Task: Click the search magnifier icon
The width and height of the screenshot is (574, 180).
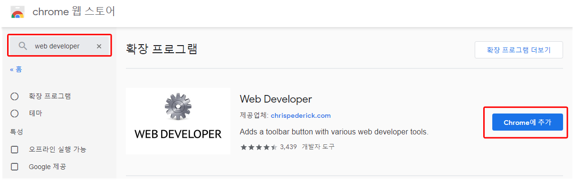Action: point(22,46)
